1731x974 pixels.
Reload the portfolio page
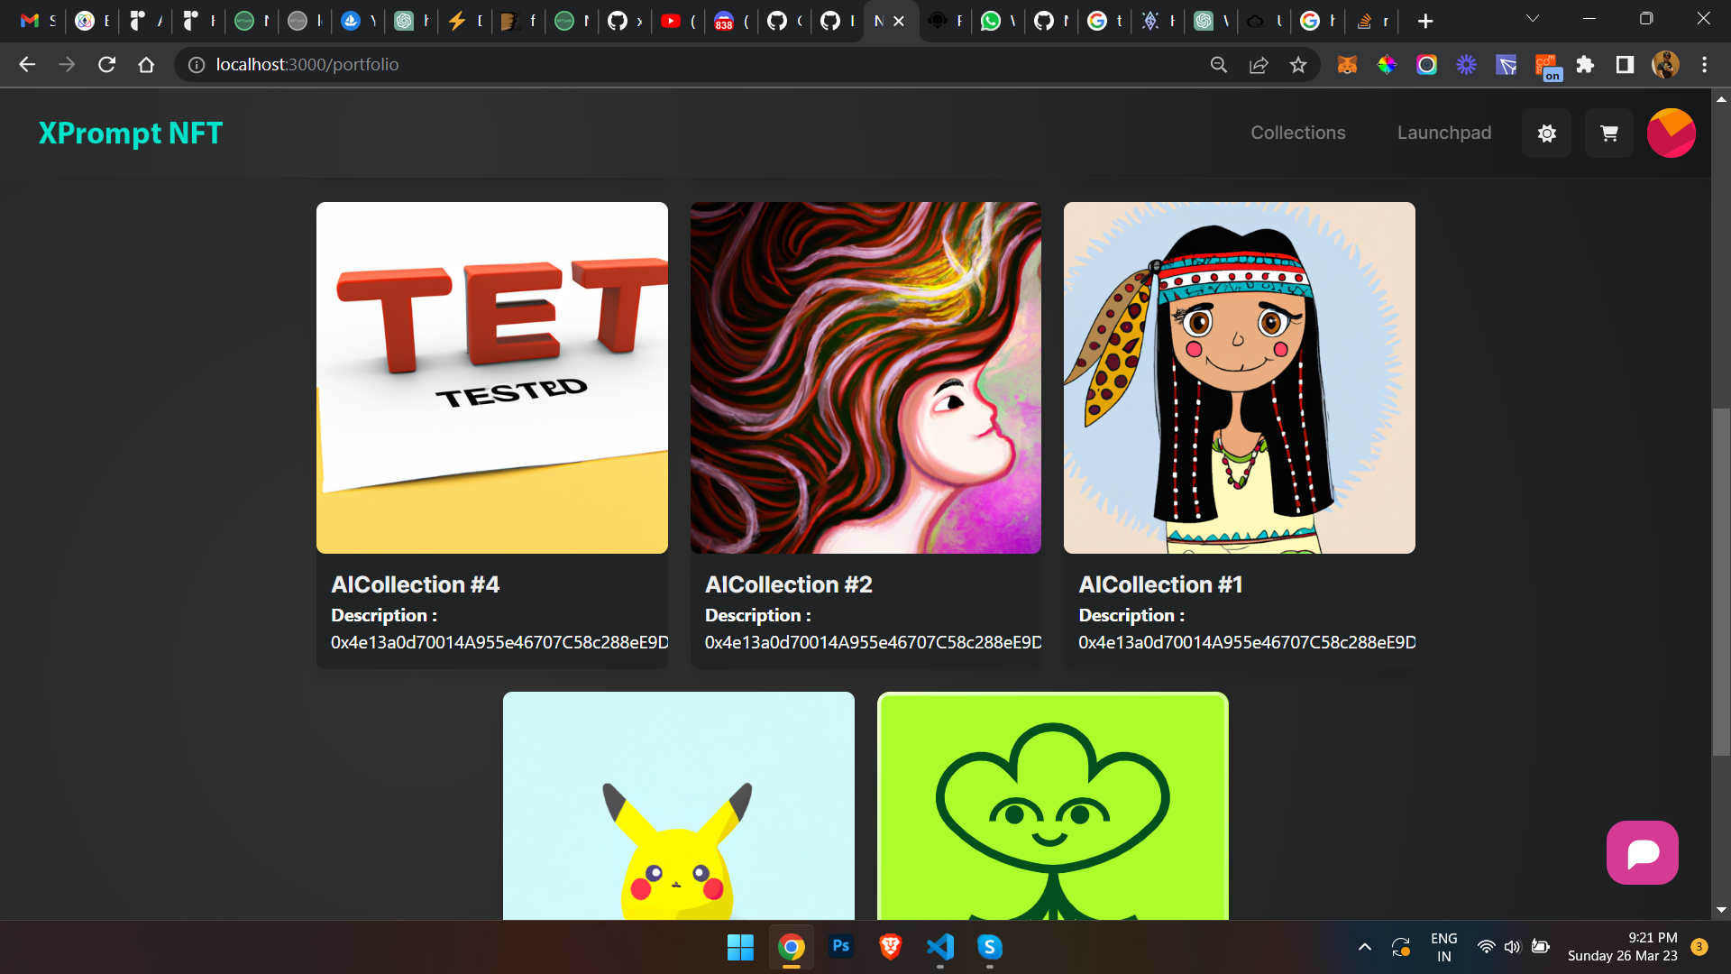click(x=106, y=65)
